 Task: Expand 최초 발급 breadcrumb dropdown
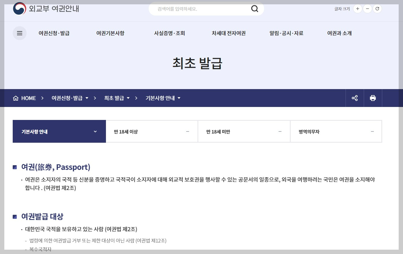click(x=117, y=98)
